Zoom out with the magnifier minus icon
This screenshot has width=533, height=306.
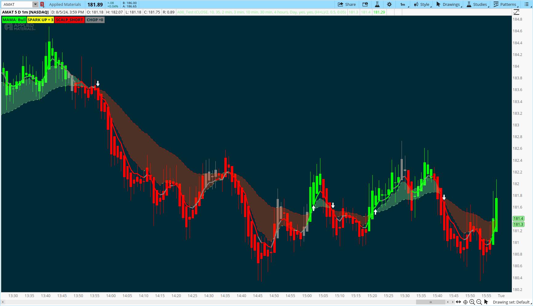tap(479, 302)
